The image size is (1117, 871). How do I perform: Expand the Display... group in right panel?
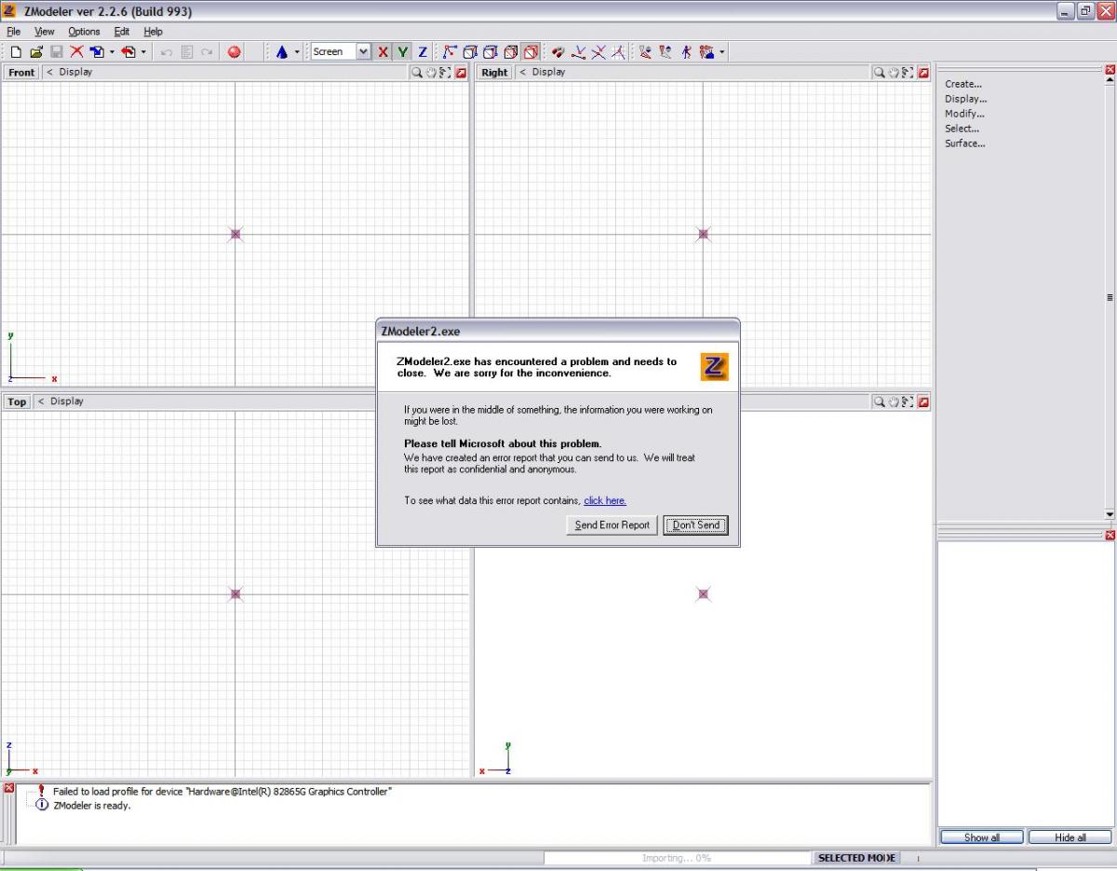966,99
